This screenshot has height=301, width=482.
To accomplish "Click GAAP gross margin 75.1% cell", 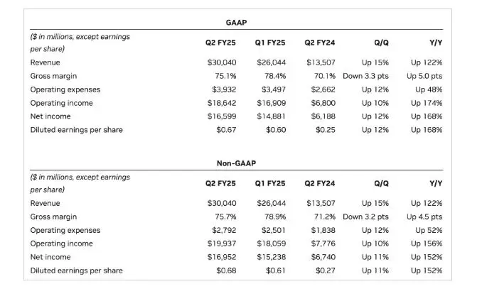I will coord(225,76).
